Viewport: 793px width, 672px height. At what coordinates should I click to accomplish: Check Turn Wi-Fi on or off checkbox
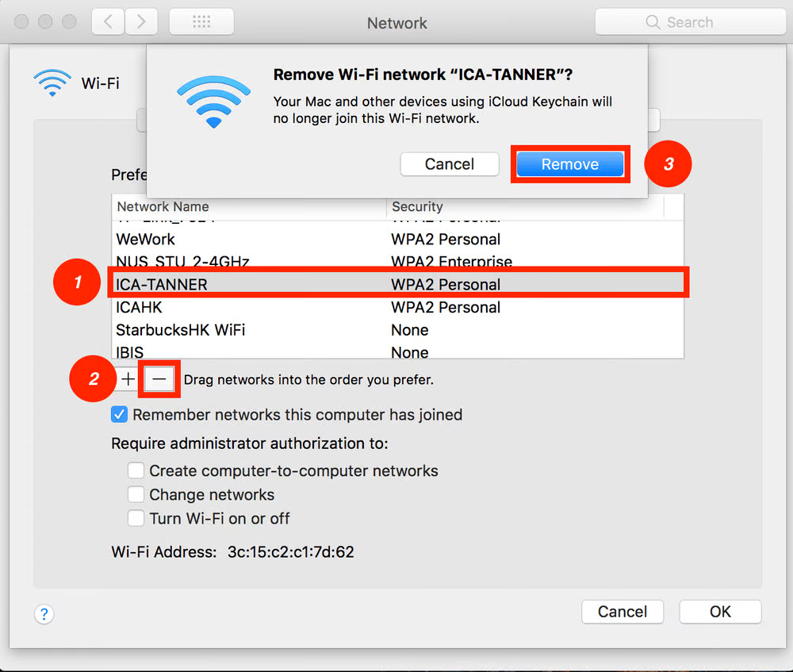(x=136, y=519)
